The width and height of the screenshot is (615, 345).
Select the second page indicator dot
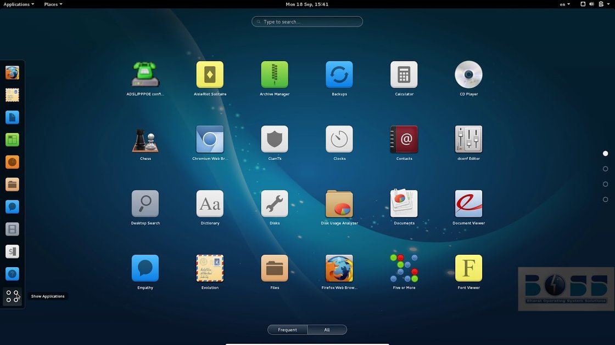click(x=605, y=169)
